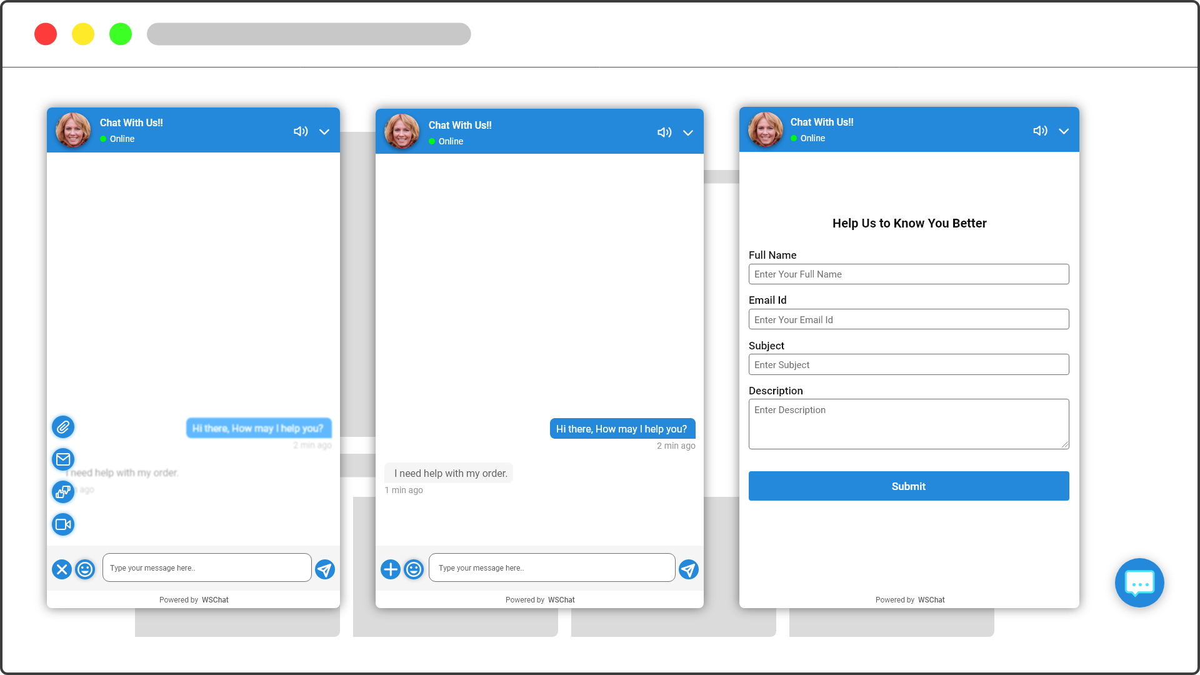Click the screen share icon below the envelope

pos(63,492)
